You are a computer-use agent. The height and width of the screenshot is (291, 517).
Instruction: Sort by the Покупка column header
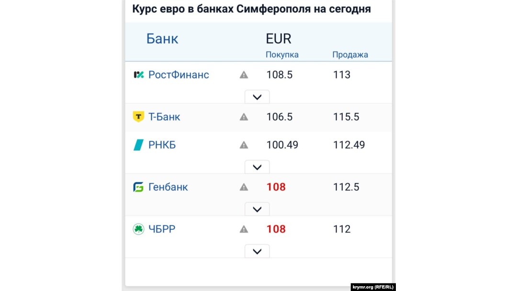(x=282, y=55)
